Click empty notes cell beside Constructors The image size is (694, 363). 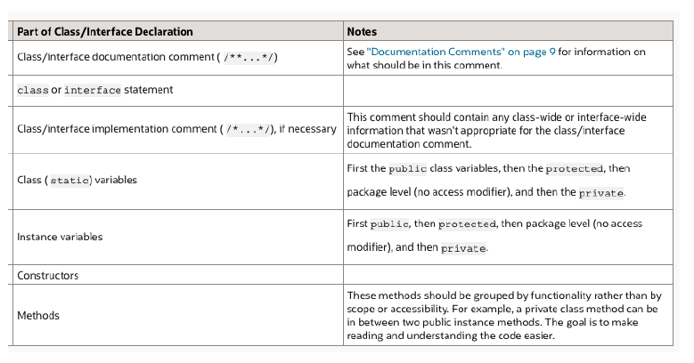click(508, 275)
